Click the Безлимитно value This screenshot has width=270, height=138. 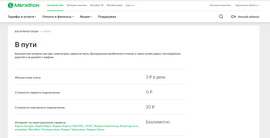(x=158, y=122)
